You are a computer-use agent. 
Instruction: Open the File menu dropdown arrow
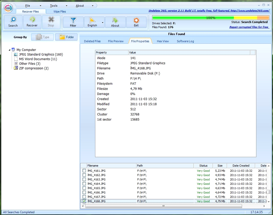[x=40, y=6]
